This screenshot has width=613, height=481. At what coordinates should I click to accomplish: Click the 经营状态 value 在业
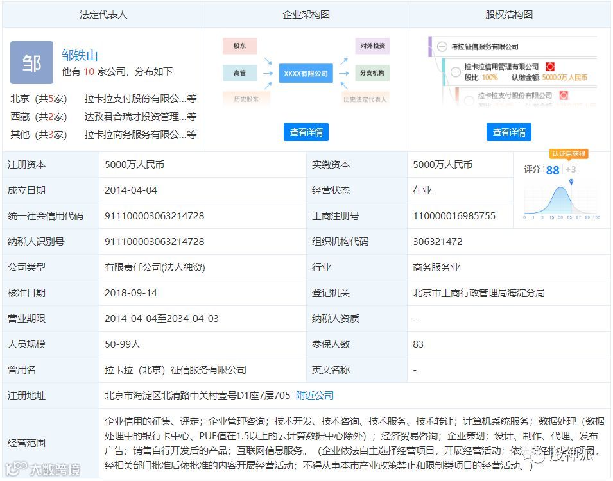click(x=422, y=190)
